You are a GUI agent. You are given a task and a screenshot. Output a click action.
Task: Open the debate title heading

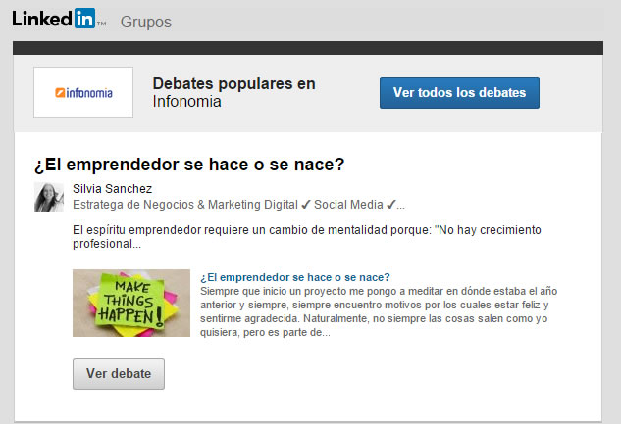pyautogui.click(x=189, y=165)
